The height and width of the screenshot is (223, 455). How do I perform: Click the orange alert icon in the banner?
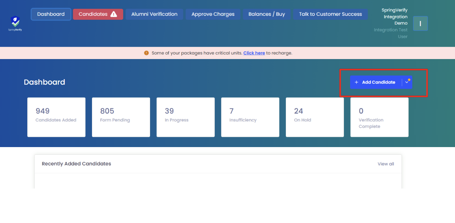point(146,53)
